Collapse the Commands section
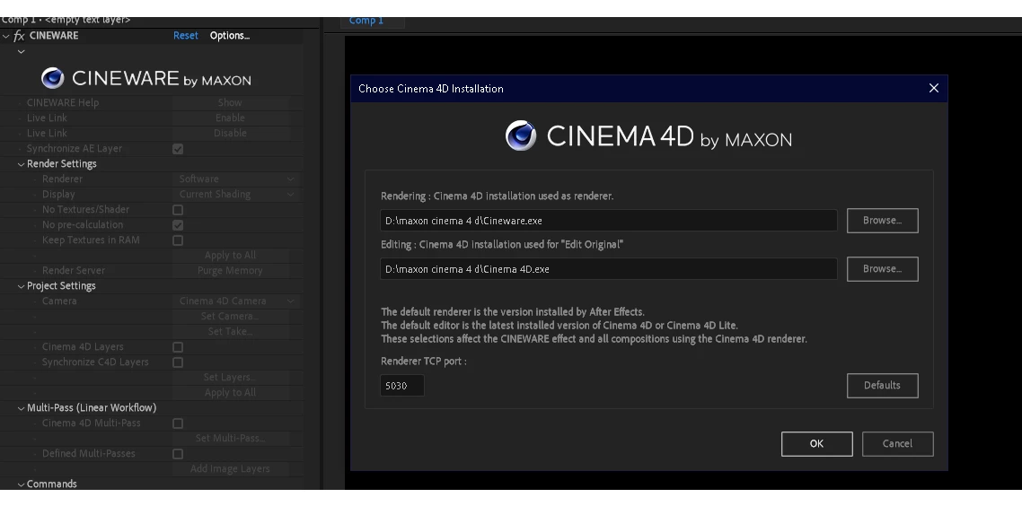This screenshot has height=506, width=1022. (21, 484)
